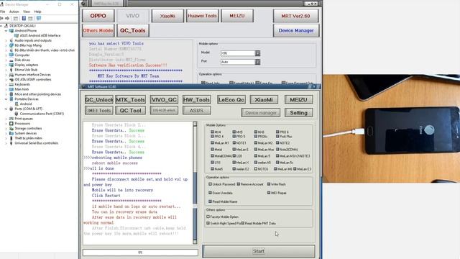The width and height of the screenshot is (460, 259).
Task: Click the Computer category icon
Action: tap(11, 55)
